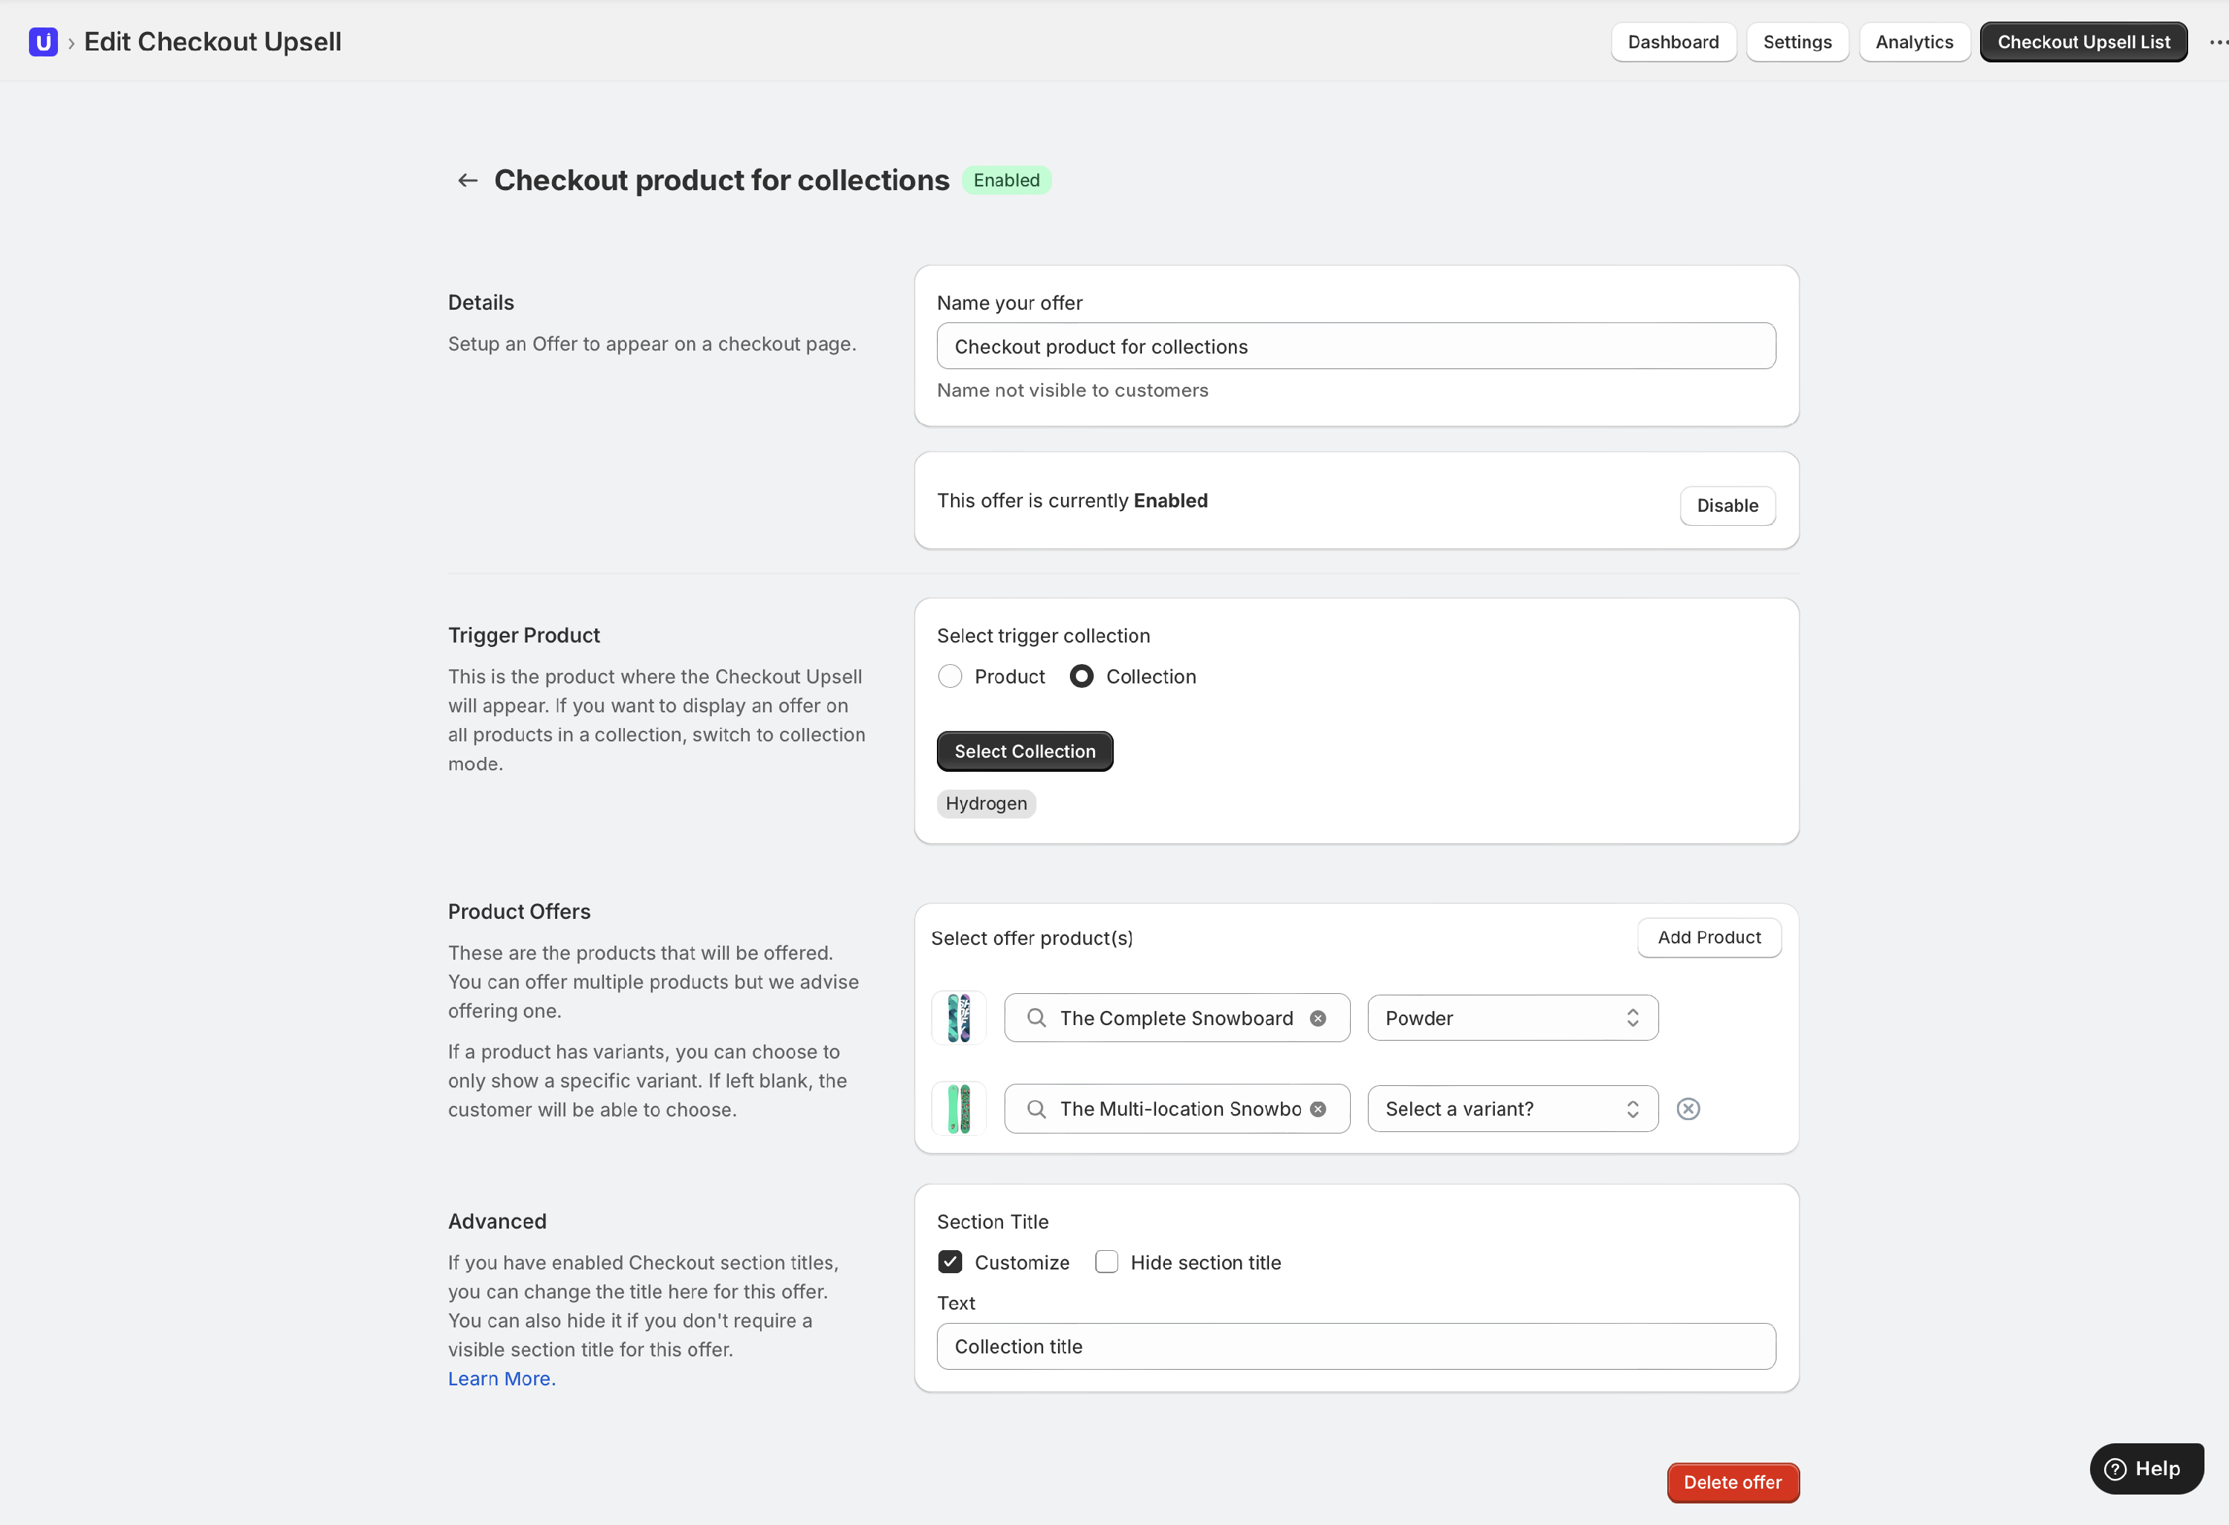
Task: Click the purple U app logo icon
Action: [x=43, y=42]
